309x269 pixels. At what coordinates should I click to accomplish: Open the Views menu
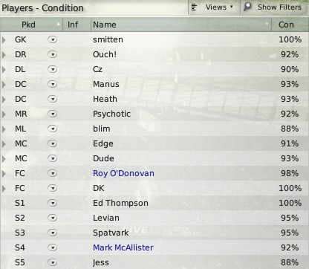coord(214,7)
